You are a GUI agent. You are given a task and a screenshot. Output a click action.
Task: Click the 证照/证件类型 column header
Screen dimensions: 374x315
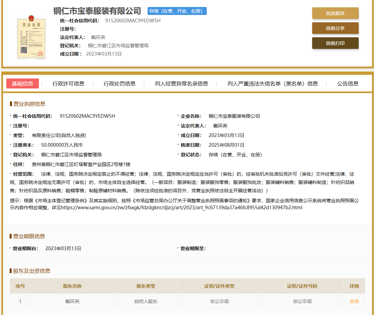coord(219,286)
